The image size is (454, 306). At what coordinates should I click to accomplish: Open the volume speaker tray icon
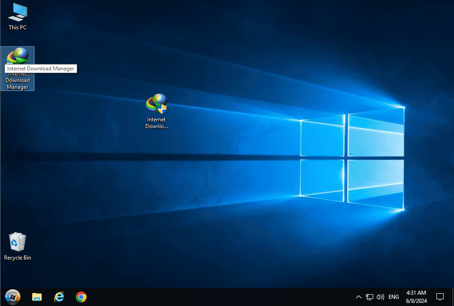click(380, 297)
